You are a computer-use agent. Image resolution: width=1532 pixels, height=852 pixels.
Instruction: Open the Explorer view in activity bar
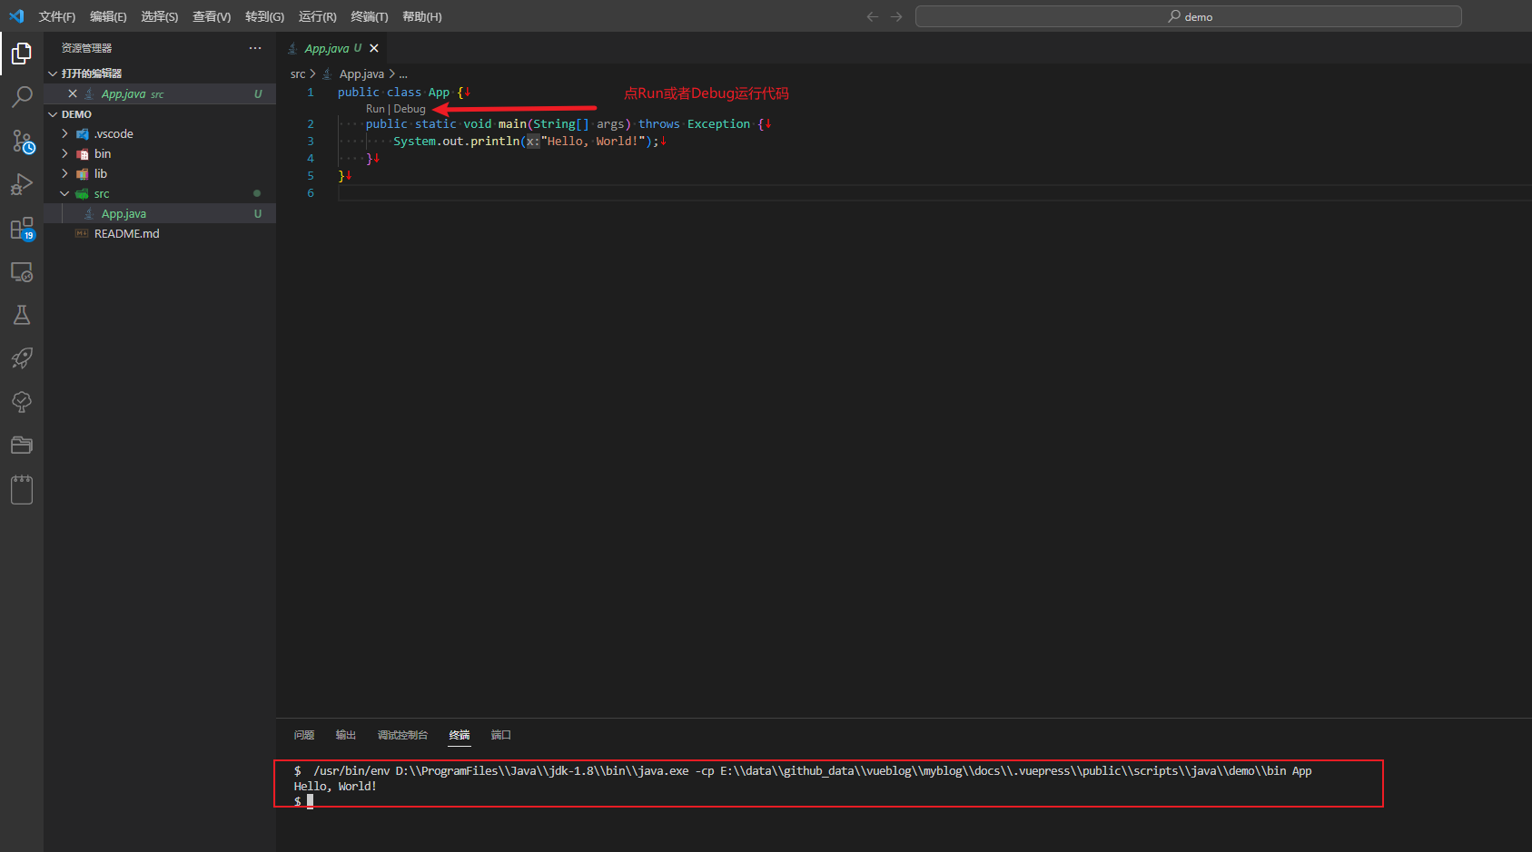[x=22, y=54]
